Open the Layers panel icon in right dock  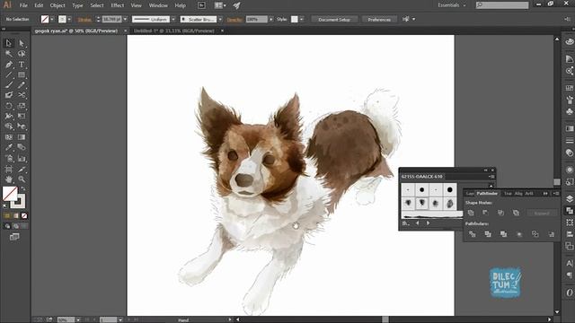570,199
